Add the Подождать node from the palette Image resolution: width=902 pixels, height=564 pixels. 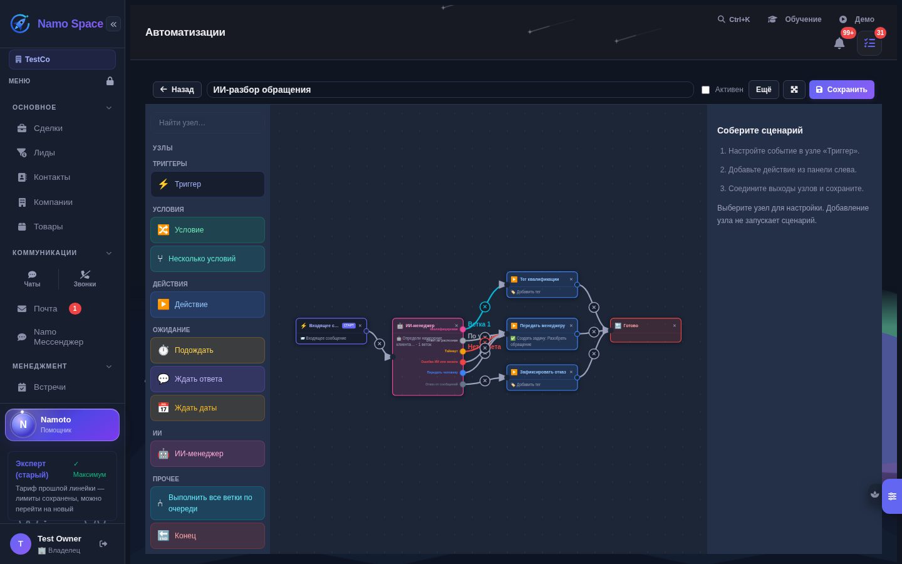207,350
